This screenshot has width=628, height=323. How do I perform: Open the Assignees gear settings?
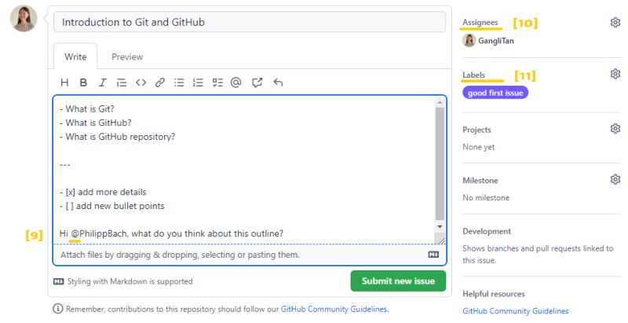click(615, 23)
